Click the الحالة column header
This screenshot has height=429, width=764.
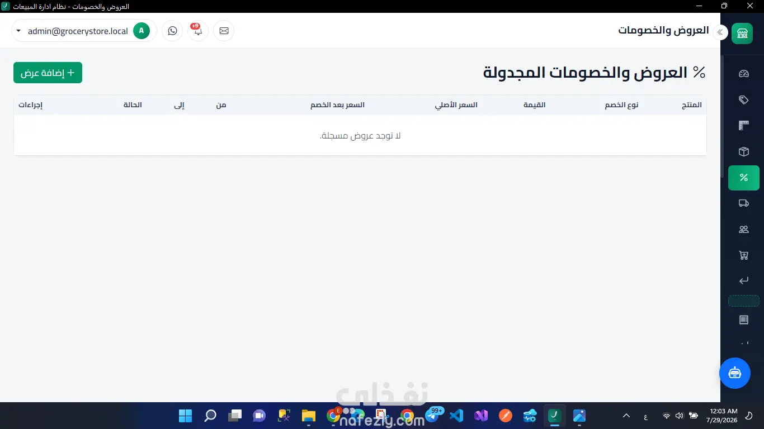(x=133, y=105)
